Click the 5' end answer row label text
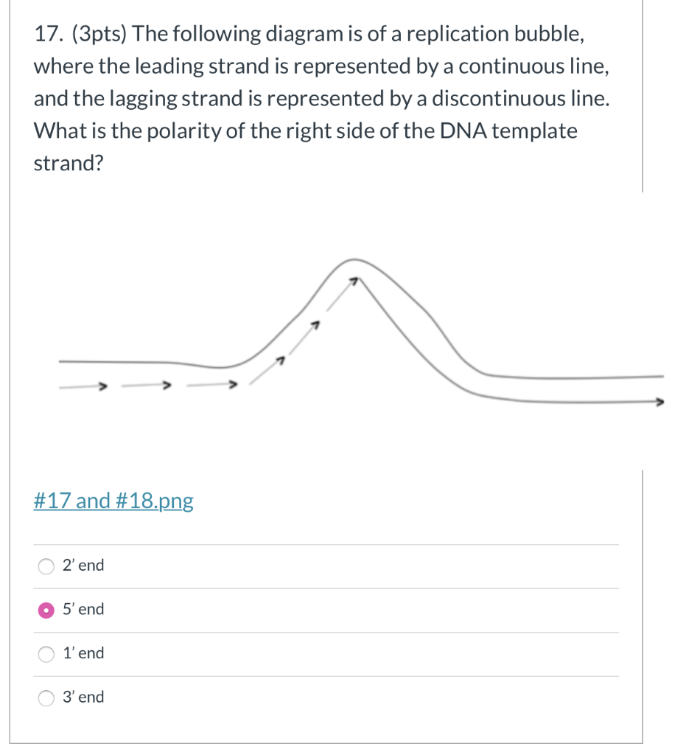This screenshot has height=755, width=686. [x=83, y=609]
